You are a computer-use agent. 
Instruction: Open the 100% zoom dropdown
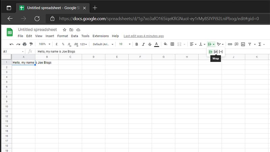tap(45, 44)
